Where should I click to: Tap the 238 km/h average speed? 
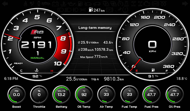[x=86, y=50]
